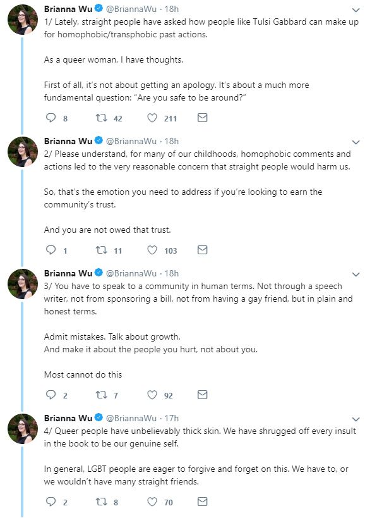Expand the chevron menu on tweet 2/

coord(356,142)
